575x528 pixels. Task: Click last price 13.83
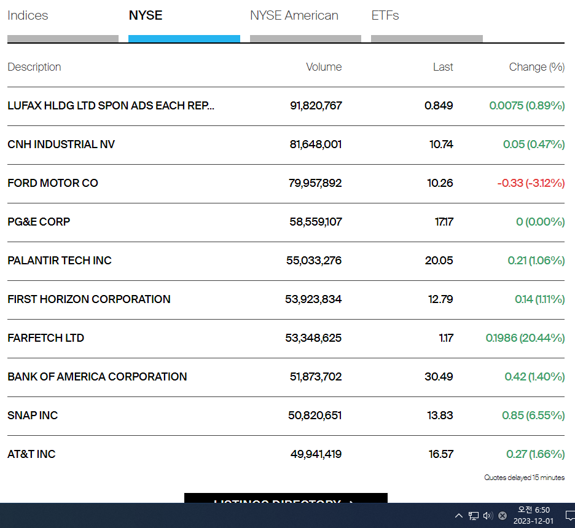coord(440,416)
